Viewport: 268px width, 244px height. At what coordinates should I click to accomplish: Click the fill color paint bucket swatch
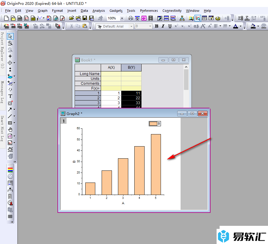pyautogui.click(x=253, y=26)
